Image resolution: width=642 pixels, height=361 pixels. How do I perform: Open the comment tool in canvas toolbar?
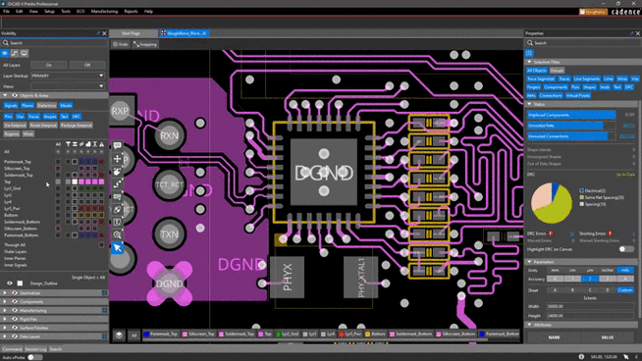[118, 145]
